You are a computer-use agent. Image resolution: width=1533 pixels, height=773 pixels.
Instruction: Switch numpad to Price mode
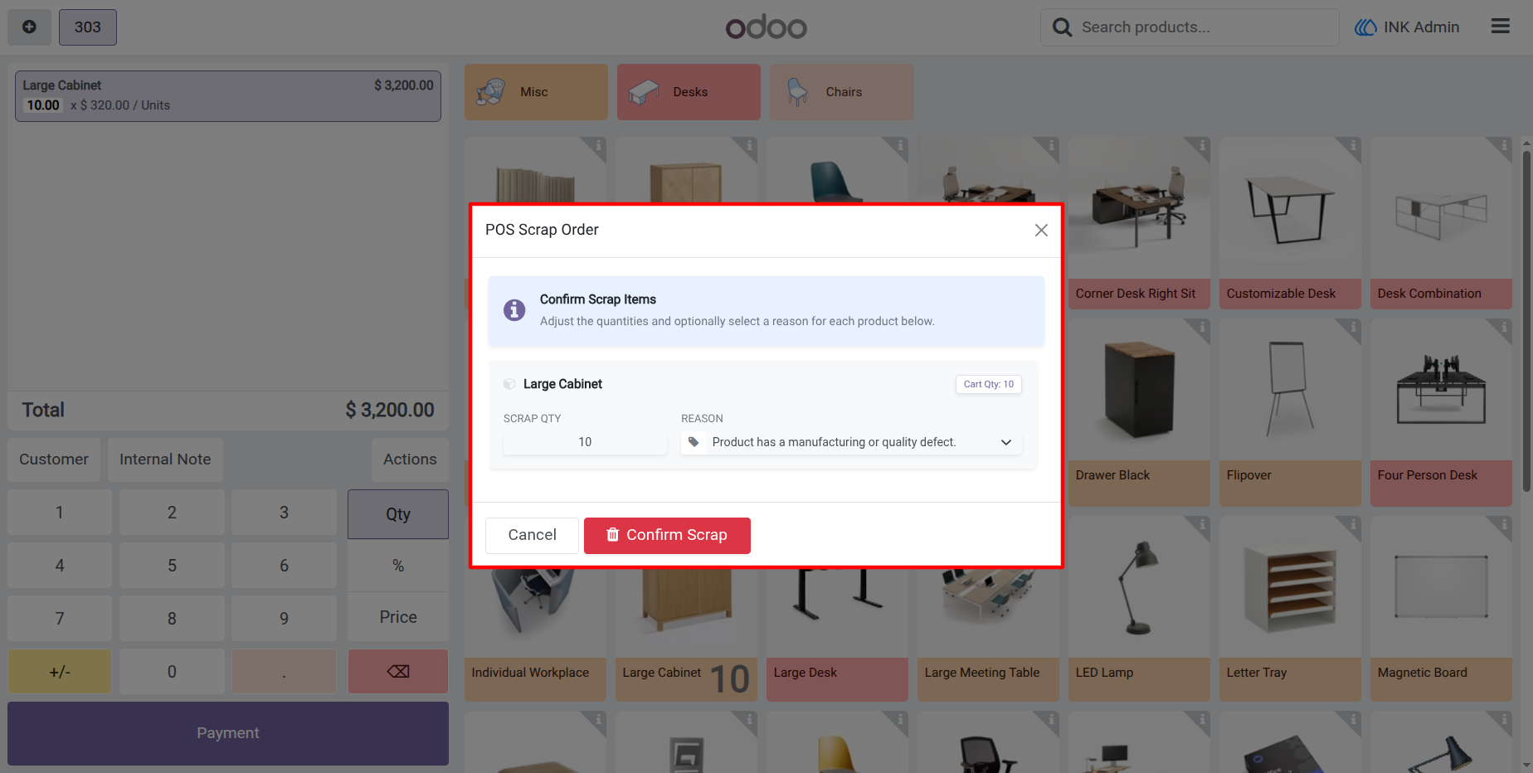[x=398, y=617]
